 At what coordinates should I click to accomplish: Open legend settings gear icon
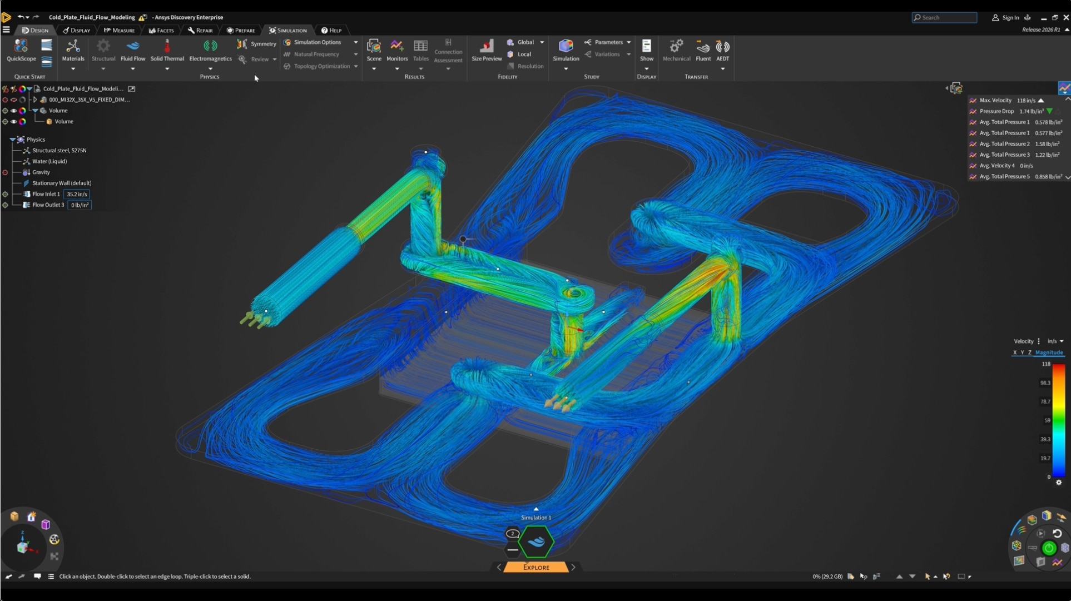[1059, 483]
